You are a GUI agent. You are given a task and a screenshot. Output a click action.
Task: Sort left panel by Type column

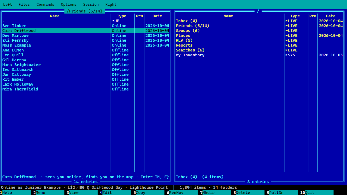click(121, 16)
